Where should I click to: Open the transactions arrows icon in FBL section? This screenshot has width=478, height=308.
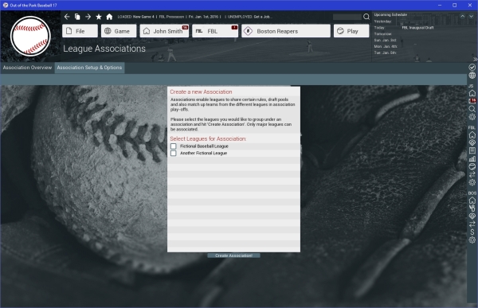pyautogui.click(x=472, y=174)
